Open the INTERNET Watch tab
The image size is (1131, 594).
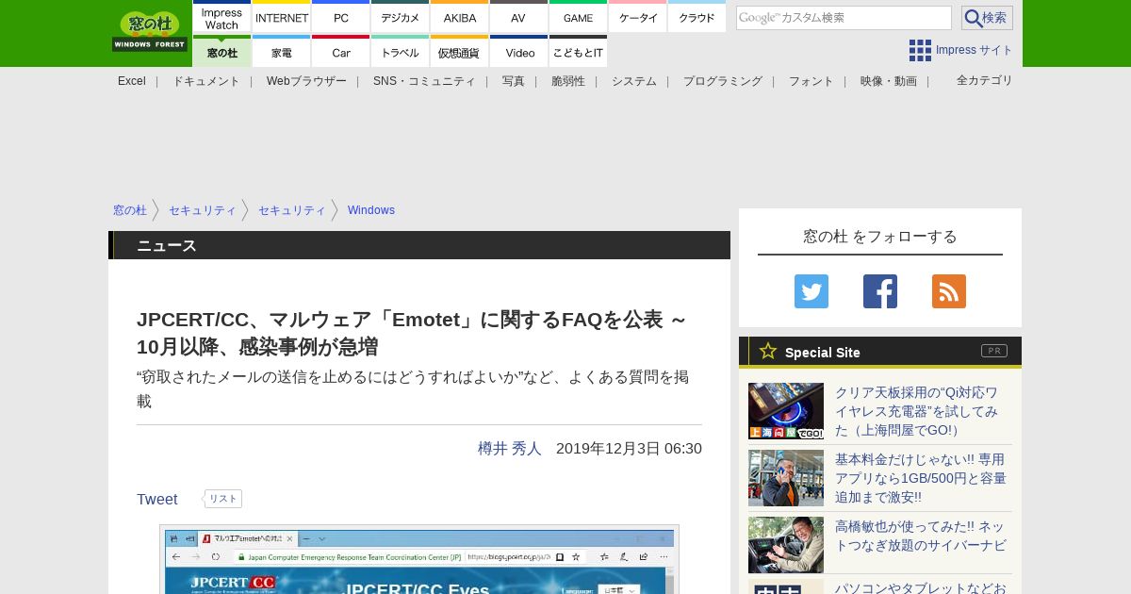282,17
